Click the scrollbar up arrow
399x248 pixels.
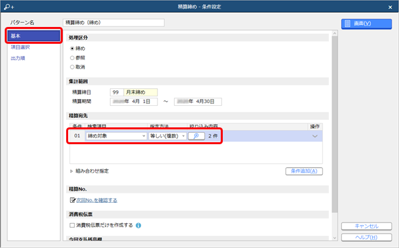tap(335, 33)
